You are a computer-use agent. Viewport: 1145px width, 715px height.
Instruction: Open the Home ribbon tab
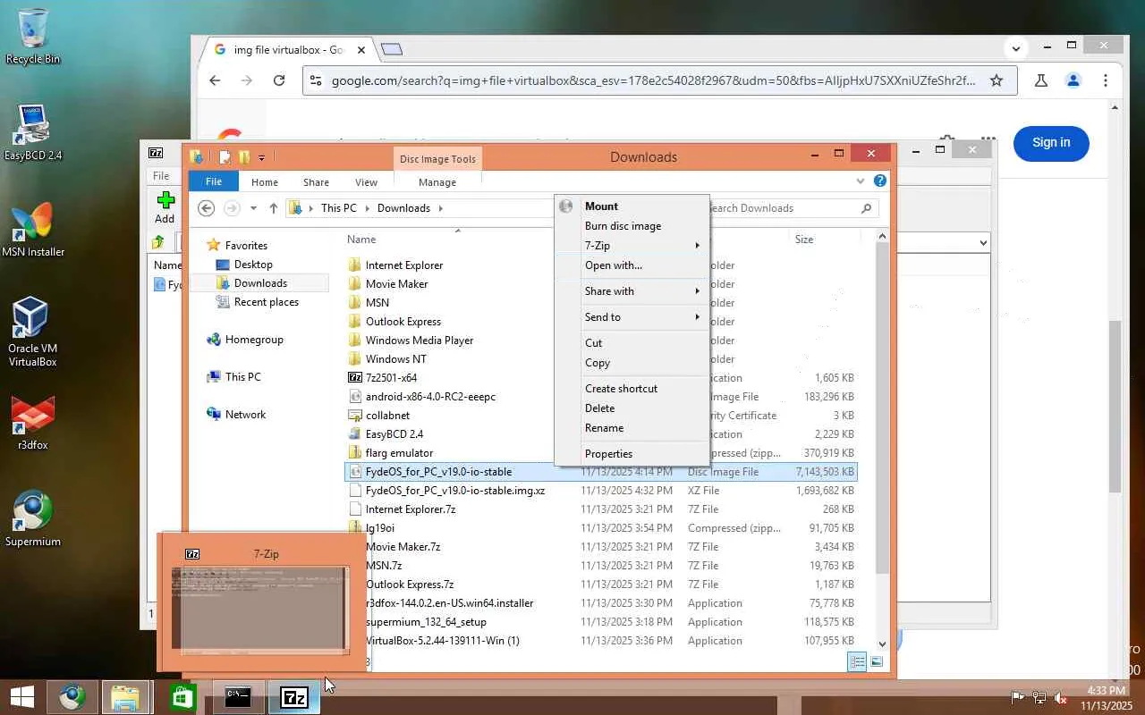[x=265, y=181]
